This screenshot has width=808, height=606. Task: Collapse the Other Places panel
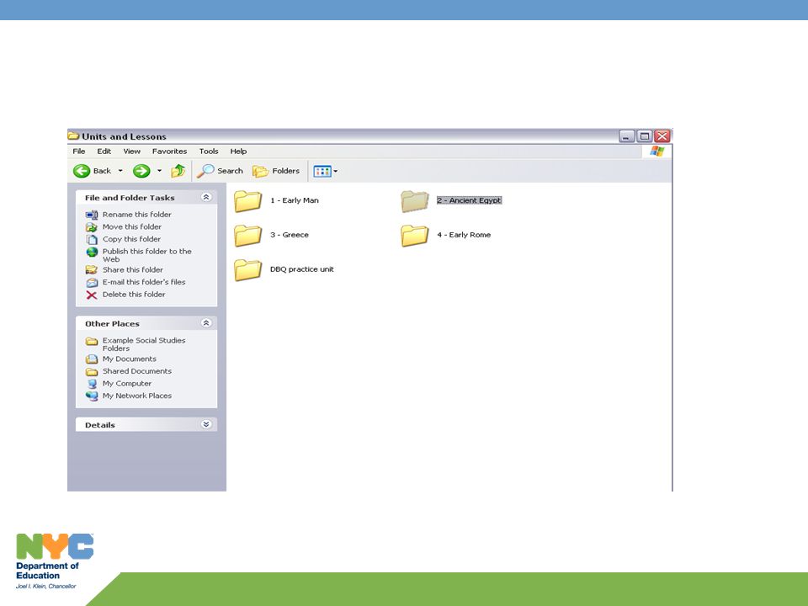pyautogui.click(x=206, y=323)
